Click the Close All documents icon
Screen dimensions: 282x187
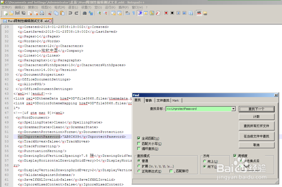click(x=36, y=13)
